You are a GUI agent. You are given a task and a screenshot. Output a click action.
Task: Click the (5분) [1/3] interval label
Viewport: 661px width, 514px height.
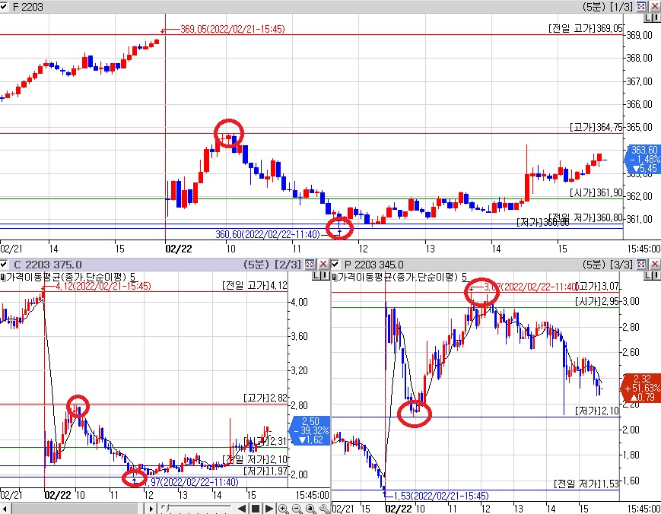point(608,7)
